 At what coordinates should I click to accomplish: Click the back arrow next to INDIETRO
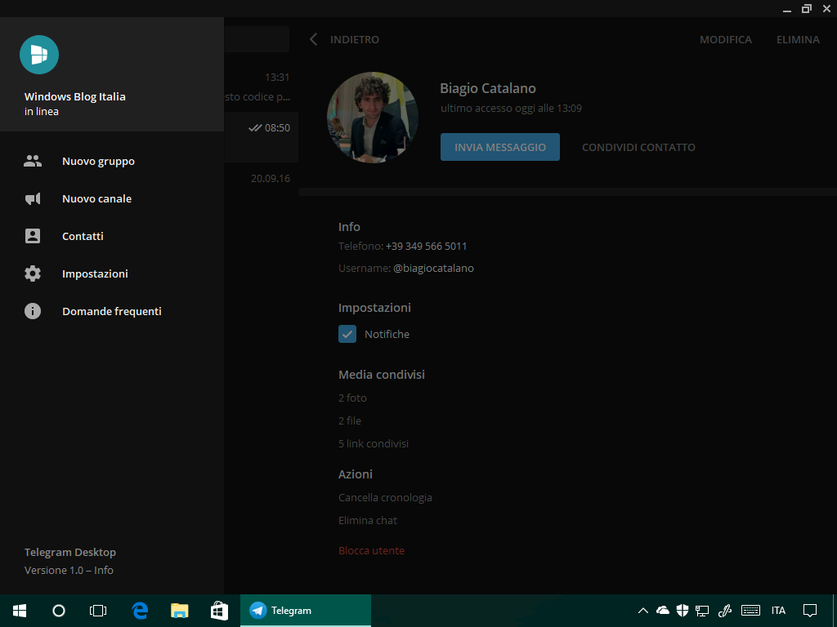313,39
